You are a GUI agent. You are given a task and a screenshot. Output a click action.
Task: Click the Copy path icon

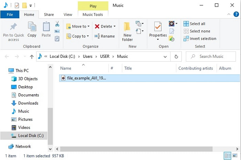click(57, 31)
